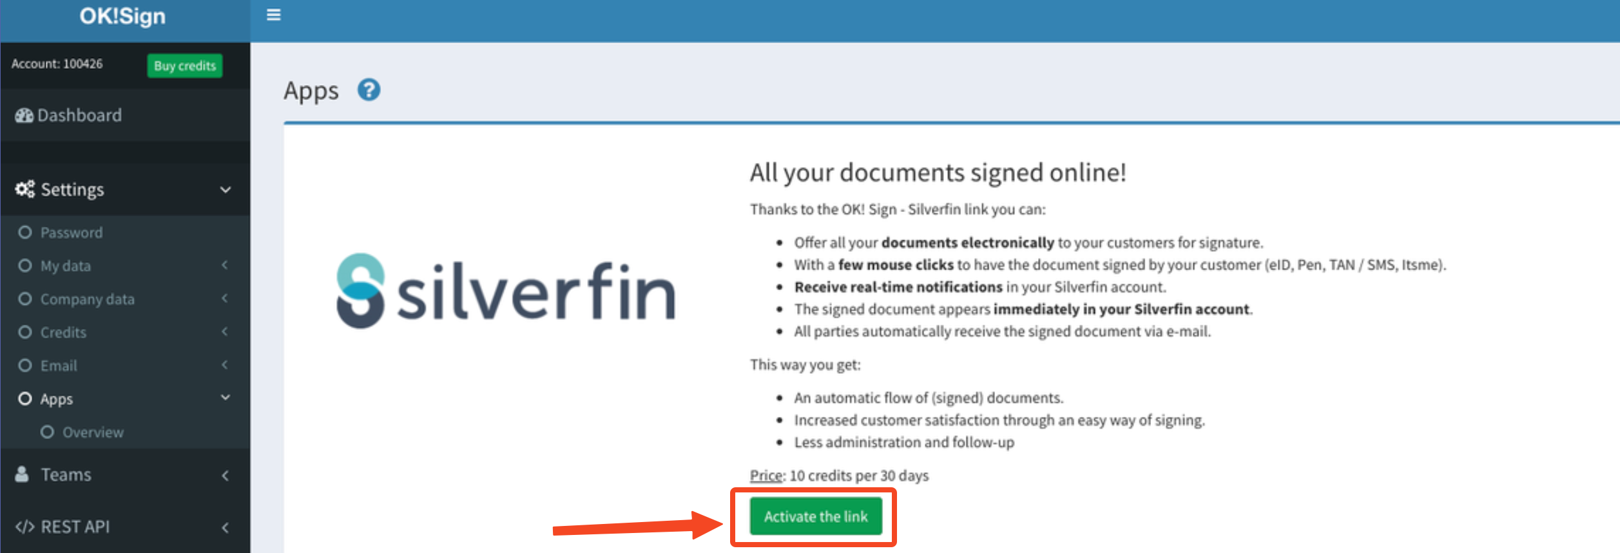Click the Settings gears icon

[x=25, y=189]
